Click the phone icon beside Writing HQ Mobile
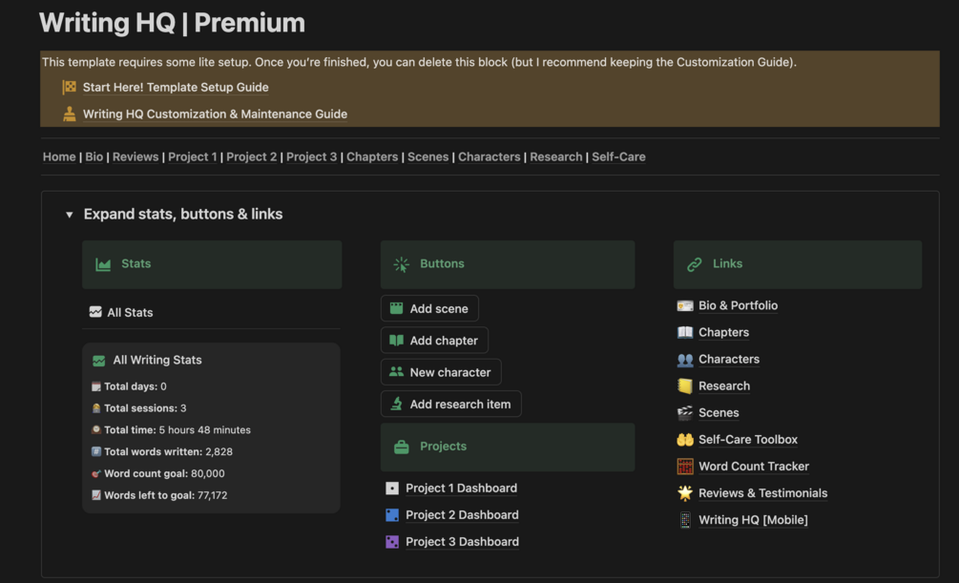The height and width of the screenshot is (583, 959). (685, 520)
